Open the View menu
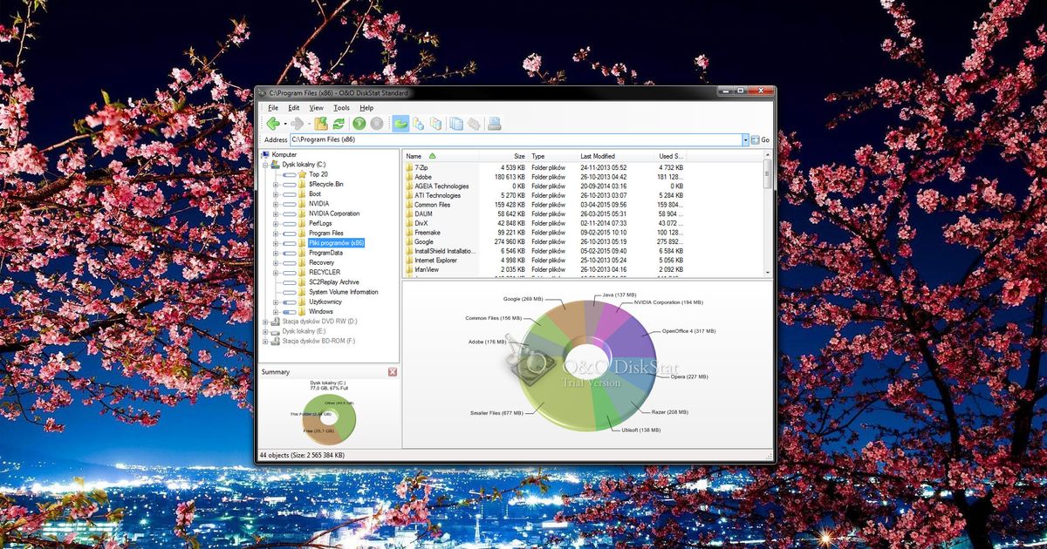 [x=316, y=108]
